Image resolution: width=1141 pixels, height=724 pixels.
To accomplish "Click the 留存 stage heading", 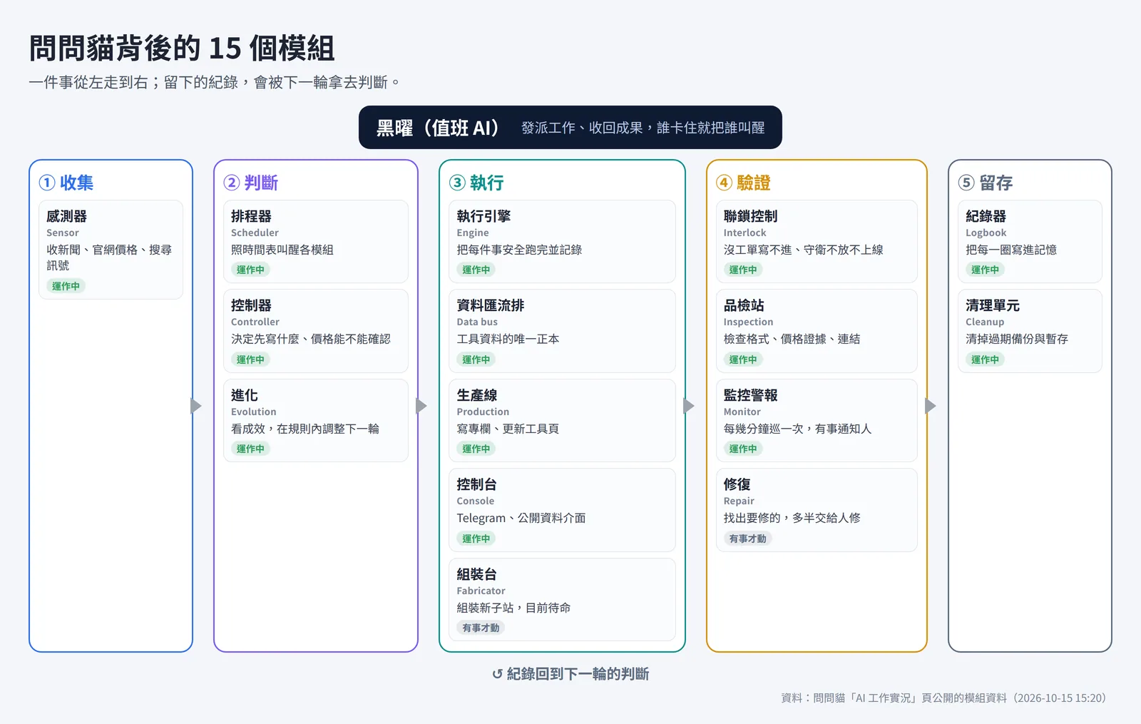I will (x=996, y=183).
